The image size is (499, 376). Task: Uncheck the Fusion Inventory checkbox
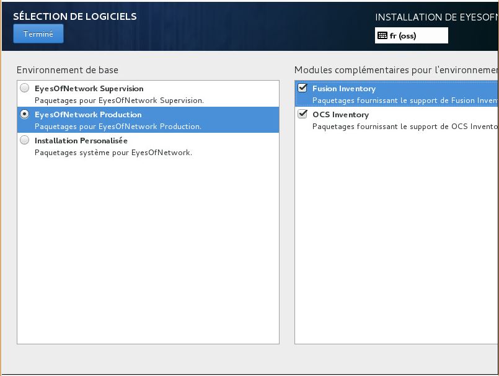coord(302,87)
